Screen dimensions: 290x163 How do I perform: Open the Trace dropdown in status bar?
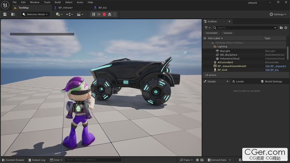pos(186,160)
